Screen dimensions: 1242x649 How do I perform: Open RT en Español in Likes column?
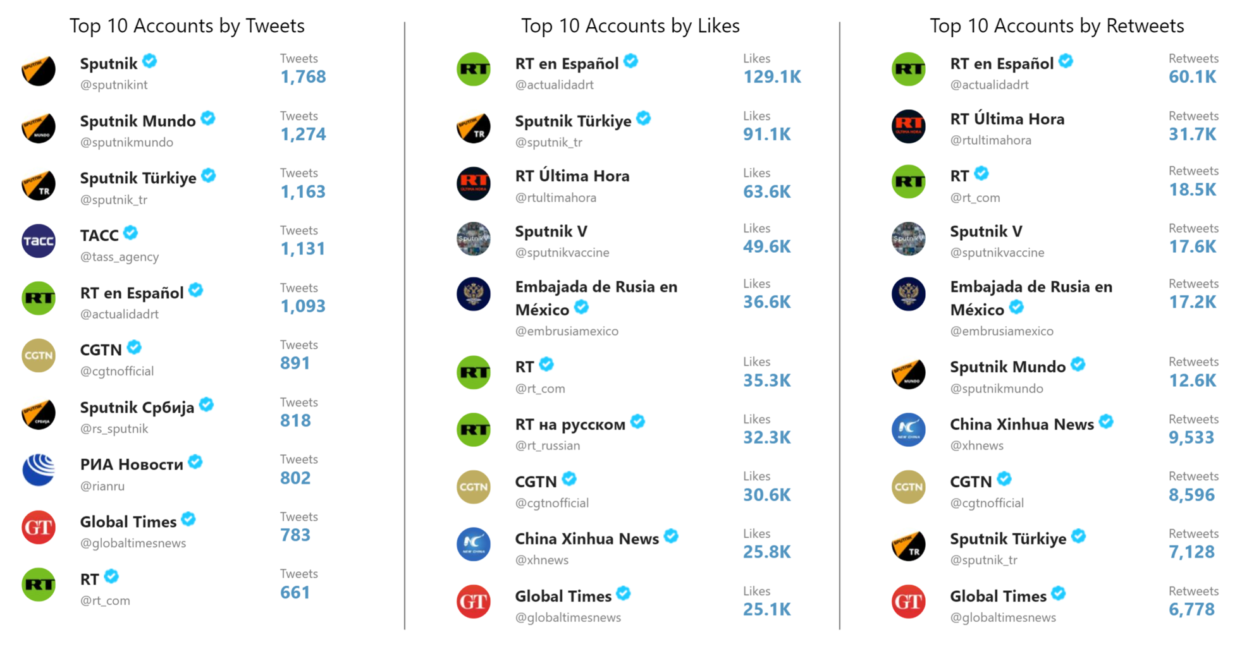pos(567,64)
